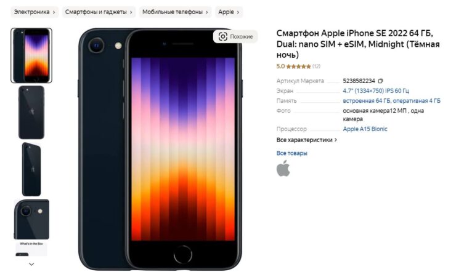Expand Все характеристики section
Viewport: 456px width, 272px height.
point(306,140)
